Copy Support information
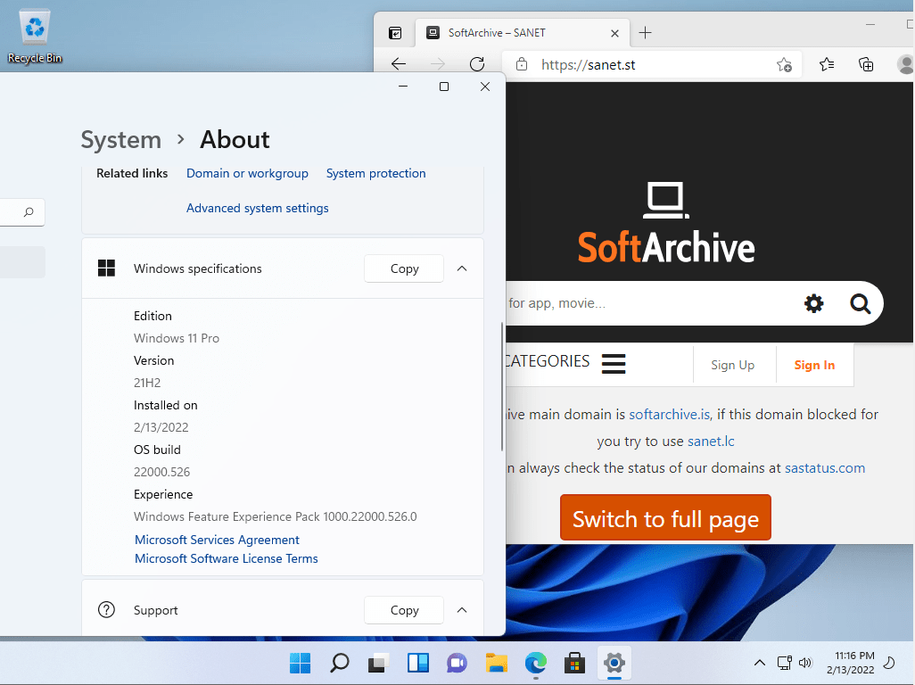915x685 pixels. pos(404,610)
